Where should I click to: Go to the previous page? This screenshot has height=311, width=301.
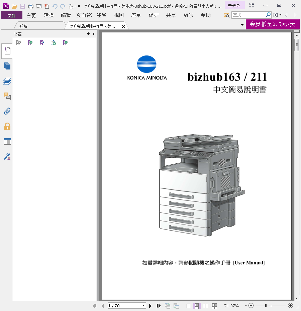click(x=102, y=306)
